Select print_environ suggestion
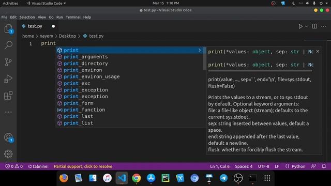Screen dimensions: 331x186 point(130,70)
